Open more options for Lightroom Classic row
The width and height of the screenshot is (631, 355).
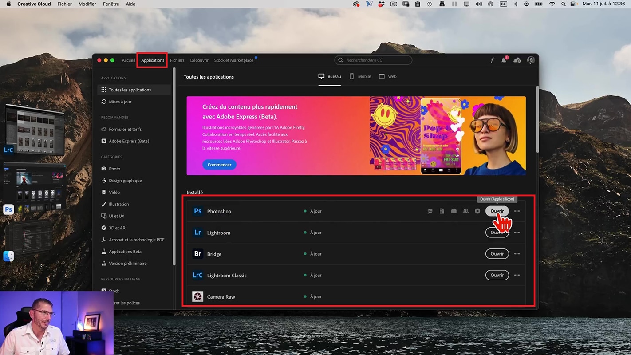(x=517, y=275)
